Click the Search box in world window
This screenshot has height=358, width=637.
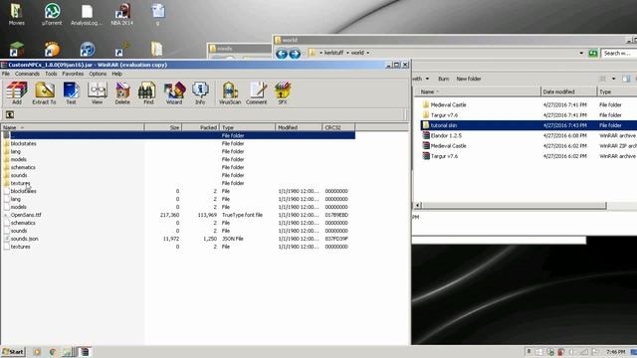point(619,53)
